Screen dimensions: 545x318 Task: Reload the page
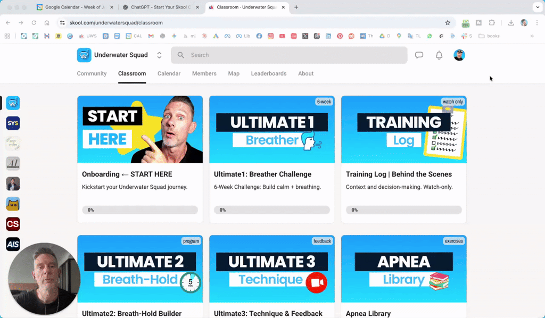coord(34,22)
